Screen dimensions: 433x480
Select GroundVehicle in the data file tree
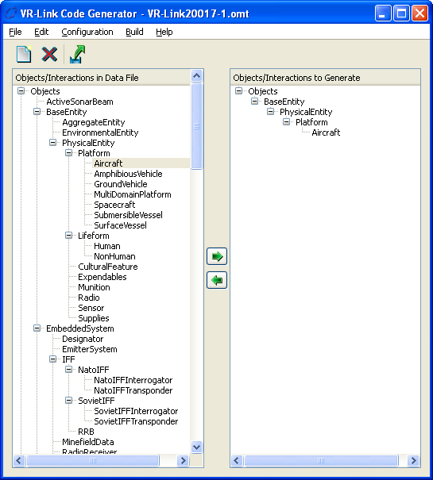point(121,184)
